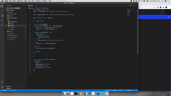Viewport: 171px width, 96px height.
Task: Open the View menu
Action: (x=25, y=1)
